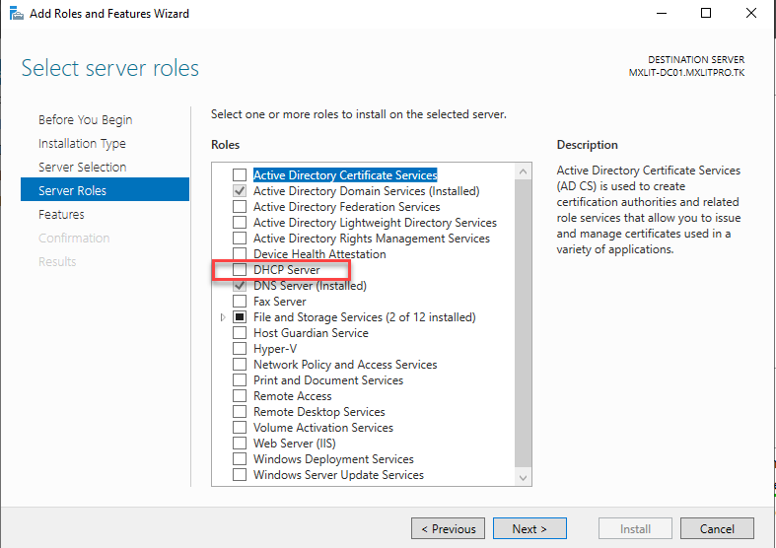Click the Next button
Screen dimensions: 776x548
(529, 529)
